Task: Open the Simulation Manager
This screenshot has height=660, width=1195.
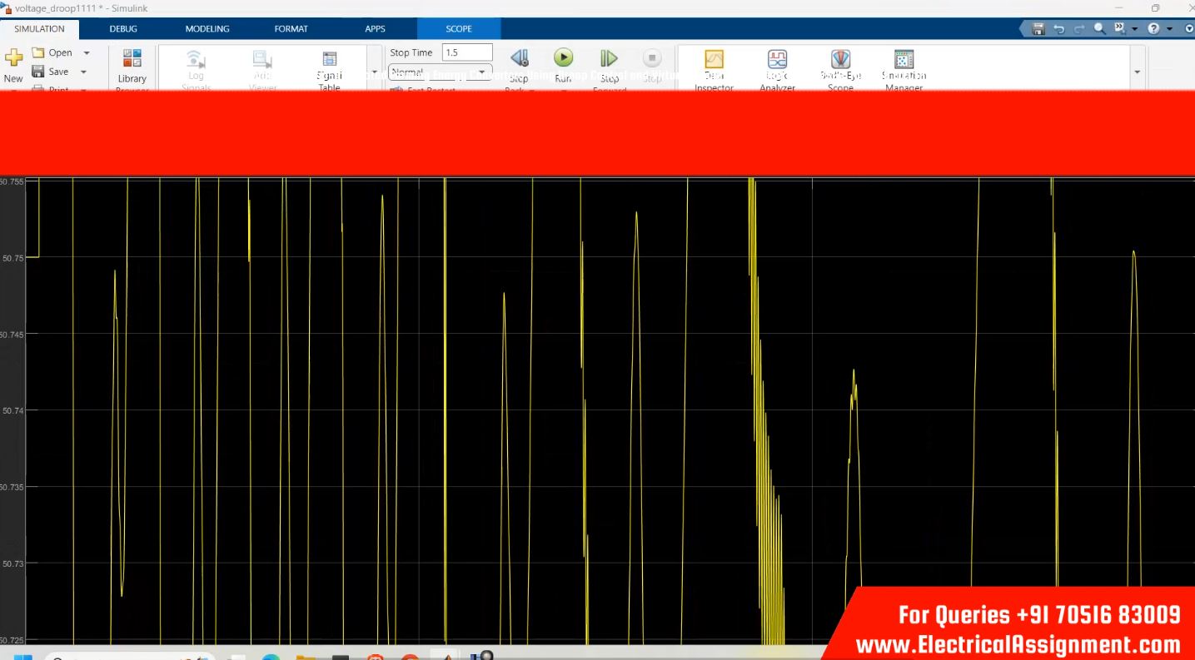Action: 904,60
